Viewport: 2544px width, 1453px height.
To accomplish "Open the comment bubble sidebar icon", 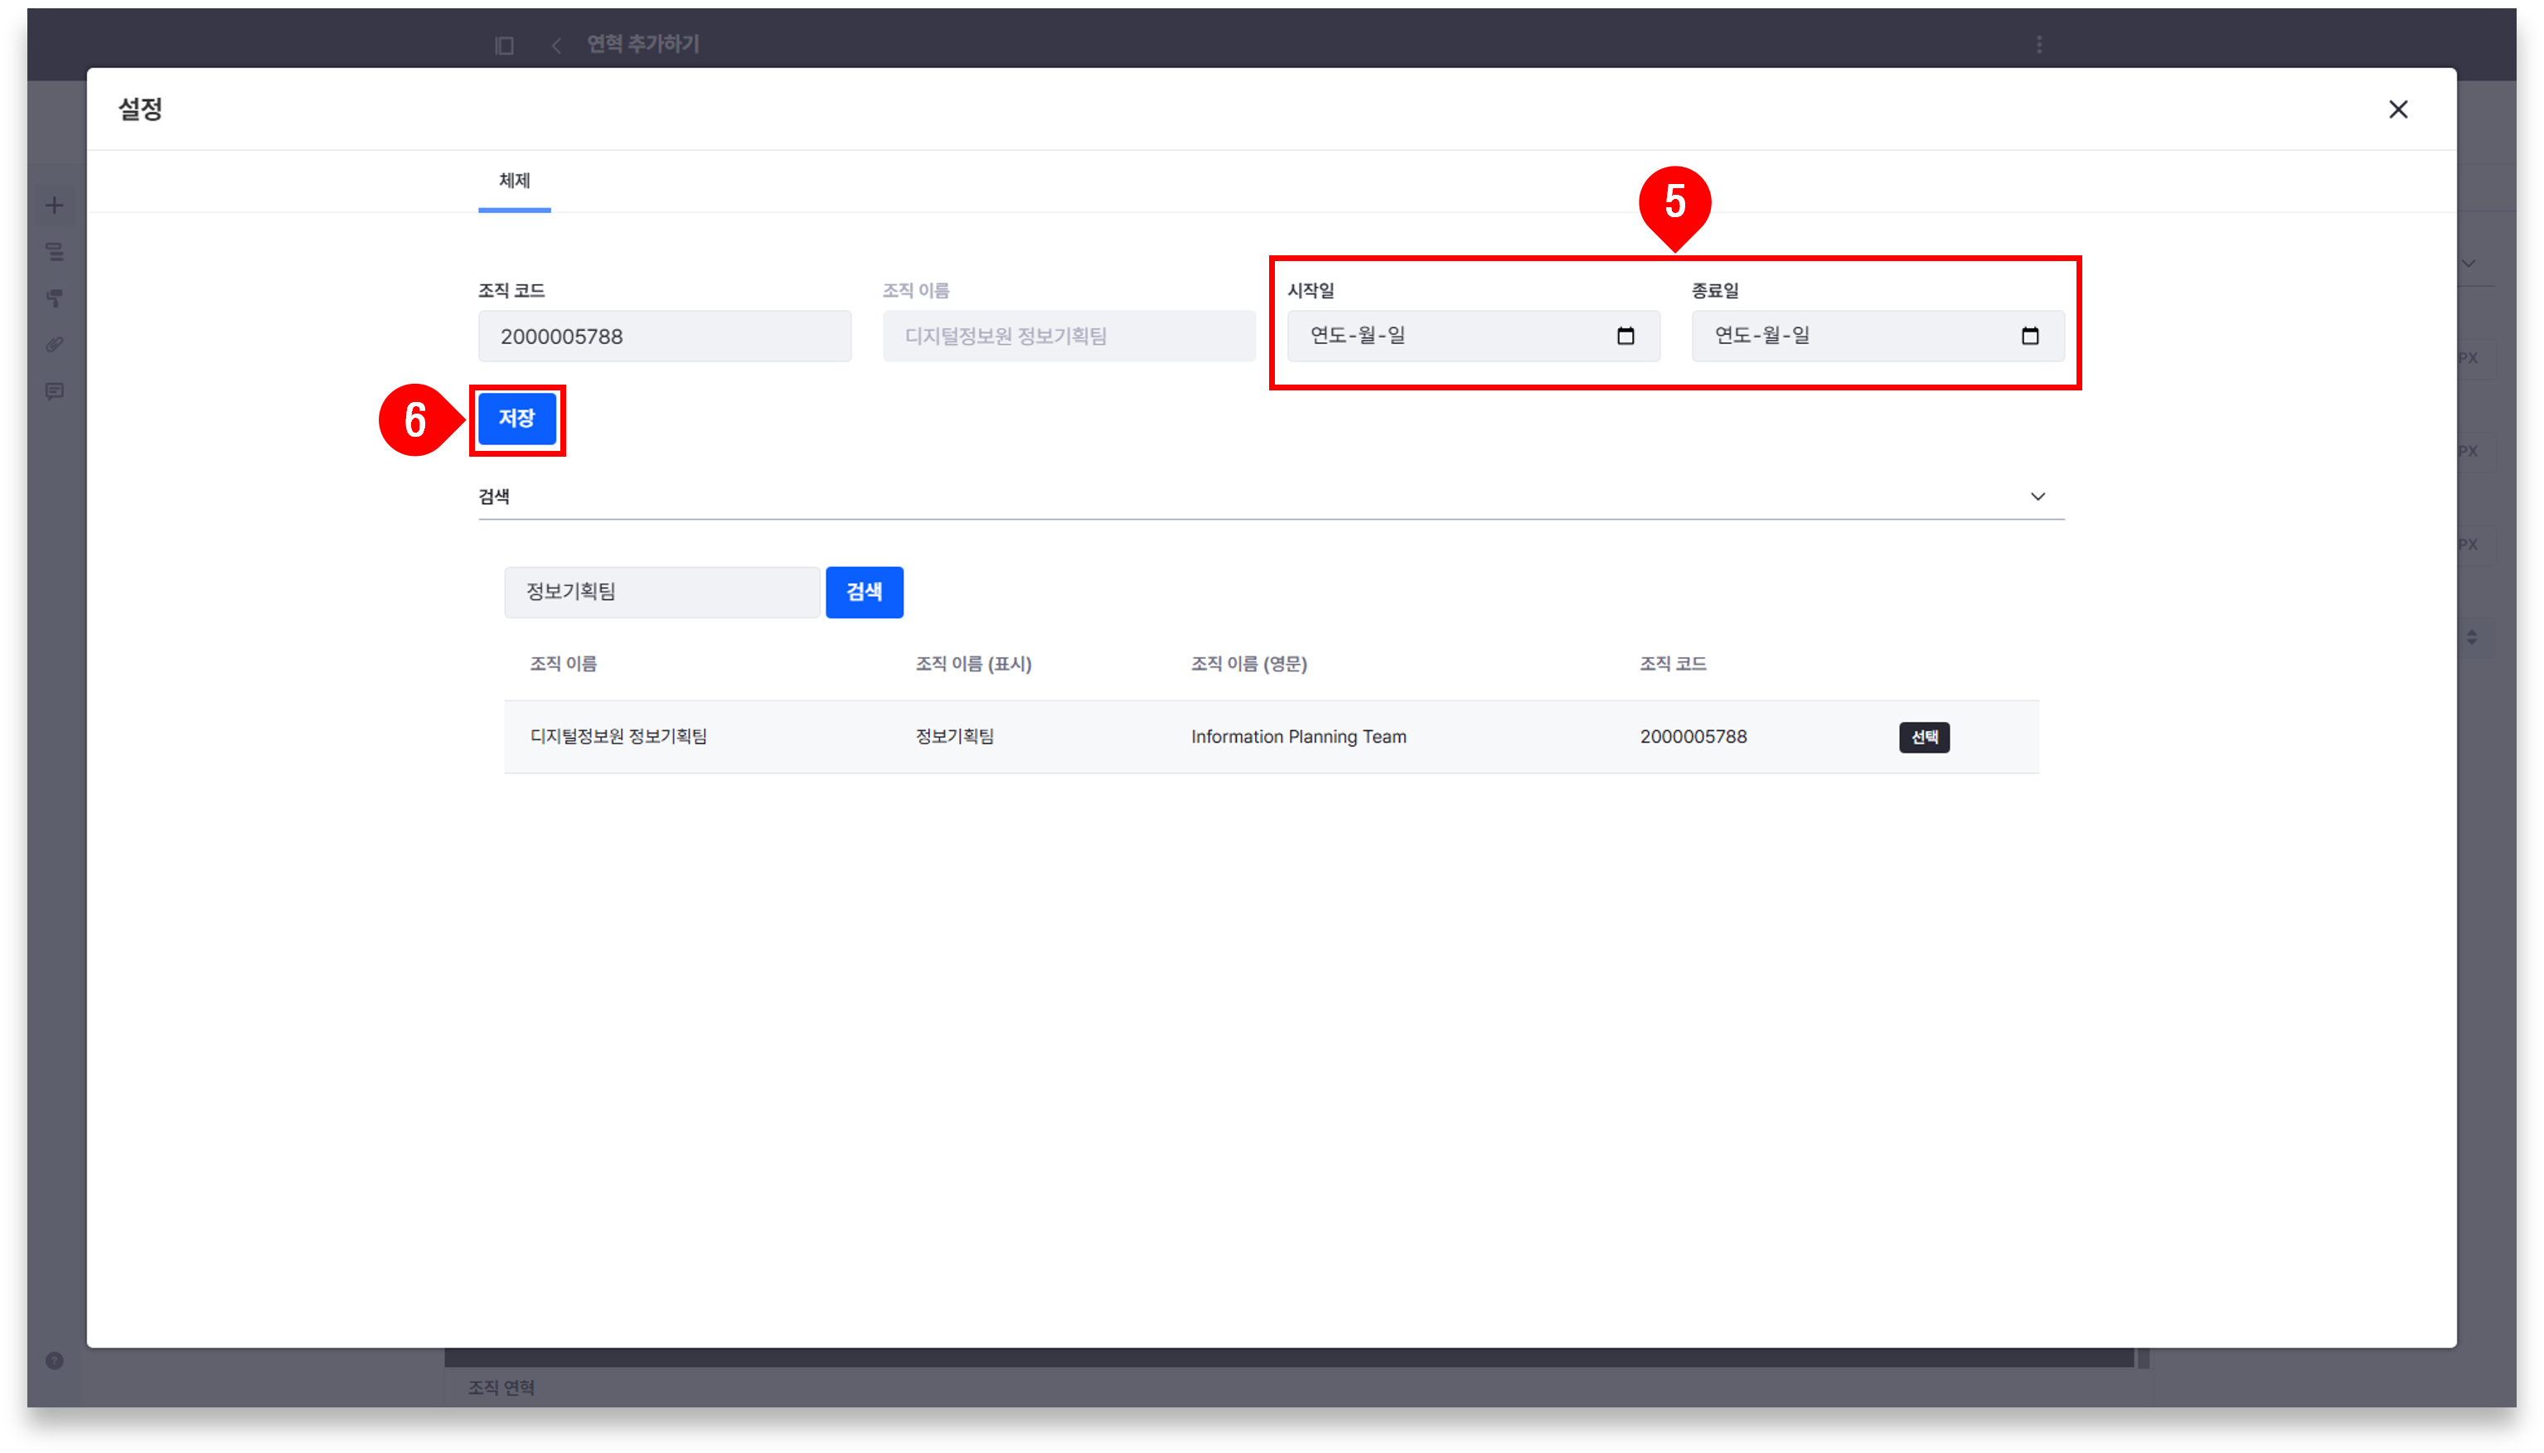I will [55, 391].
